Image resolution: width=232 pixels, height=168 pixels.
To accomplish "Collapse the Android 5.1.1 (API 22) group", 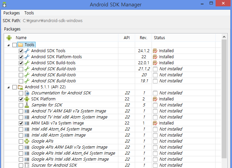I will click(8, 87).
